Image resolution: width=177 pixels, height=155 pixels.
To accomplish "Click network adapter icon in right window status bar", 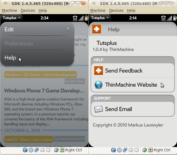I will [x=125, y=150].
